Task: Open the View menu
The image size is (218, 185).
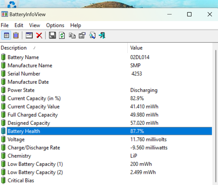Action: [35, 25]
